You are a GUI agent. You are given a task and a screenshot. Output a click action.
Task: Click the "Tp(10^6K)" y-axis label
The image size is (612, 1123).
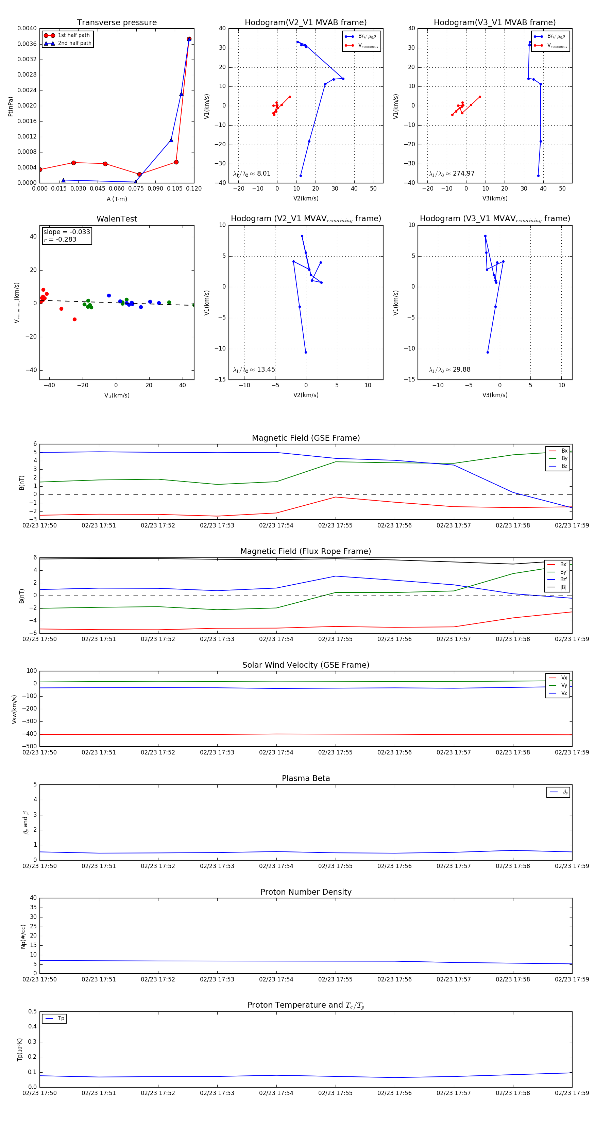click(x=20, y=1050)
